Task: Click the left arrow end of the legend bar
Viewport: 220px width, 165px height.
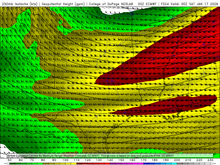Action: [x=6, y=164]
